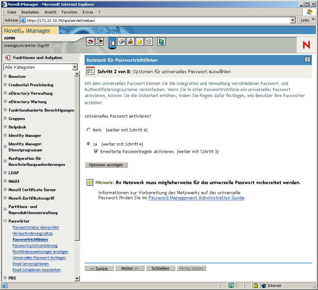Click the Links toolbar label
This screenshot has height=290, width=318.
coord(305,20)
